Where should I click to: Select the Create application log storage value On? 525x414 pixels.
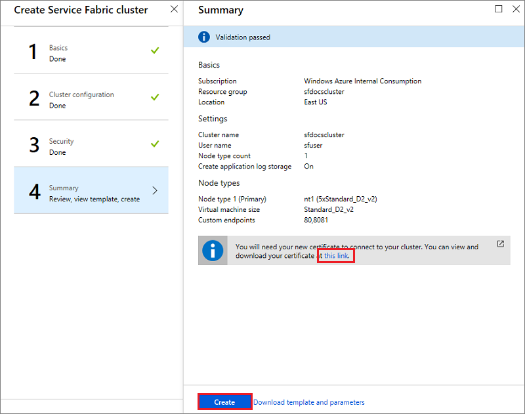pyautogui.click(x=308, y=166)
